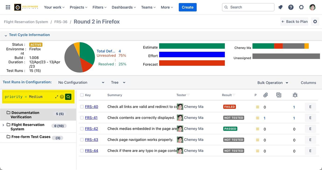Open the FRS-41 test run link
This screenshot has height=170, width=322.
coord(91,118)
